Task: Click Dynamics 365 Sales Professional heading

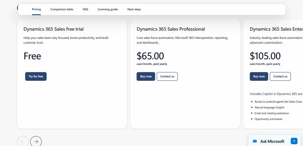Action: 171,29
